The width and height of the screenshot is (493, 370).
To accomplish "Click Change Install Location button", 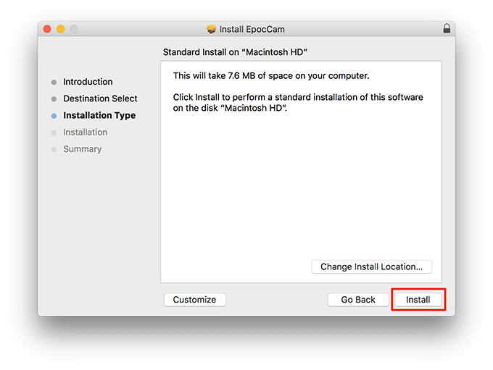I will (371, 266).
